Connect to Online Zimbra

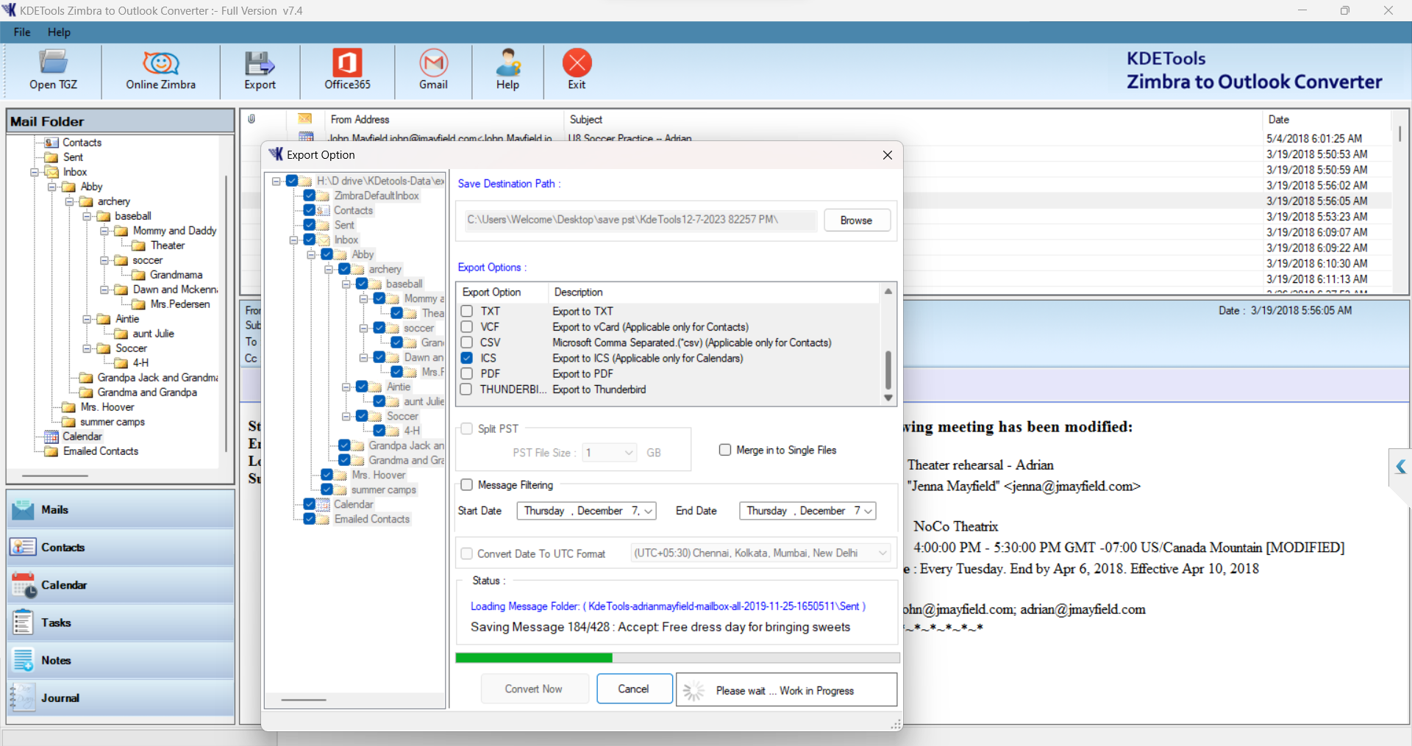tap(160, 71)
